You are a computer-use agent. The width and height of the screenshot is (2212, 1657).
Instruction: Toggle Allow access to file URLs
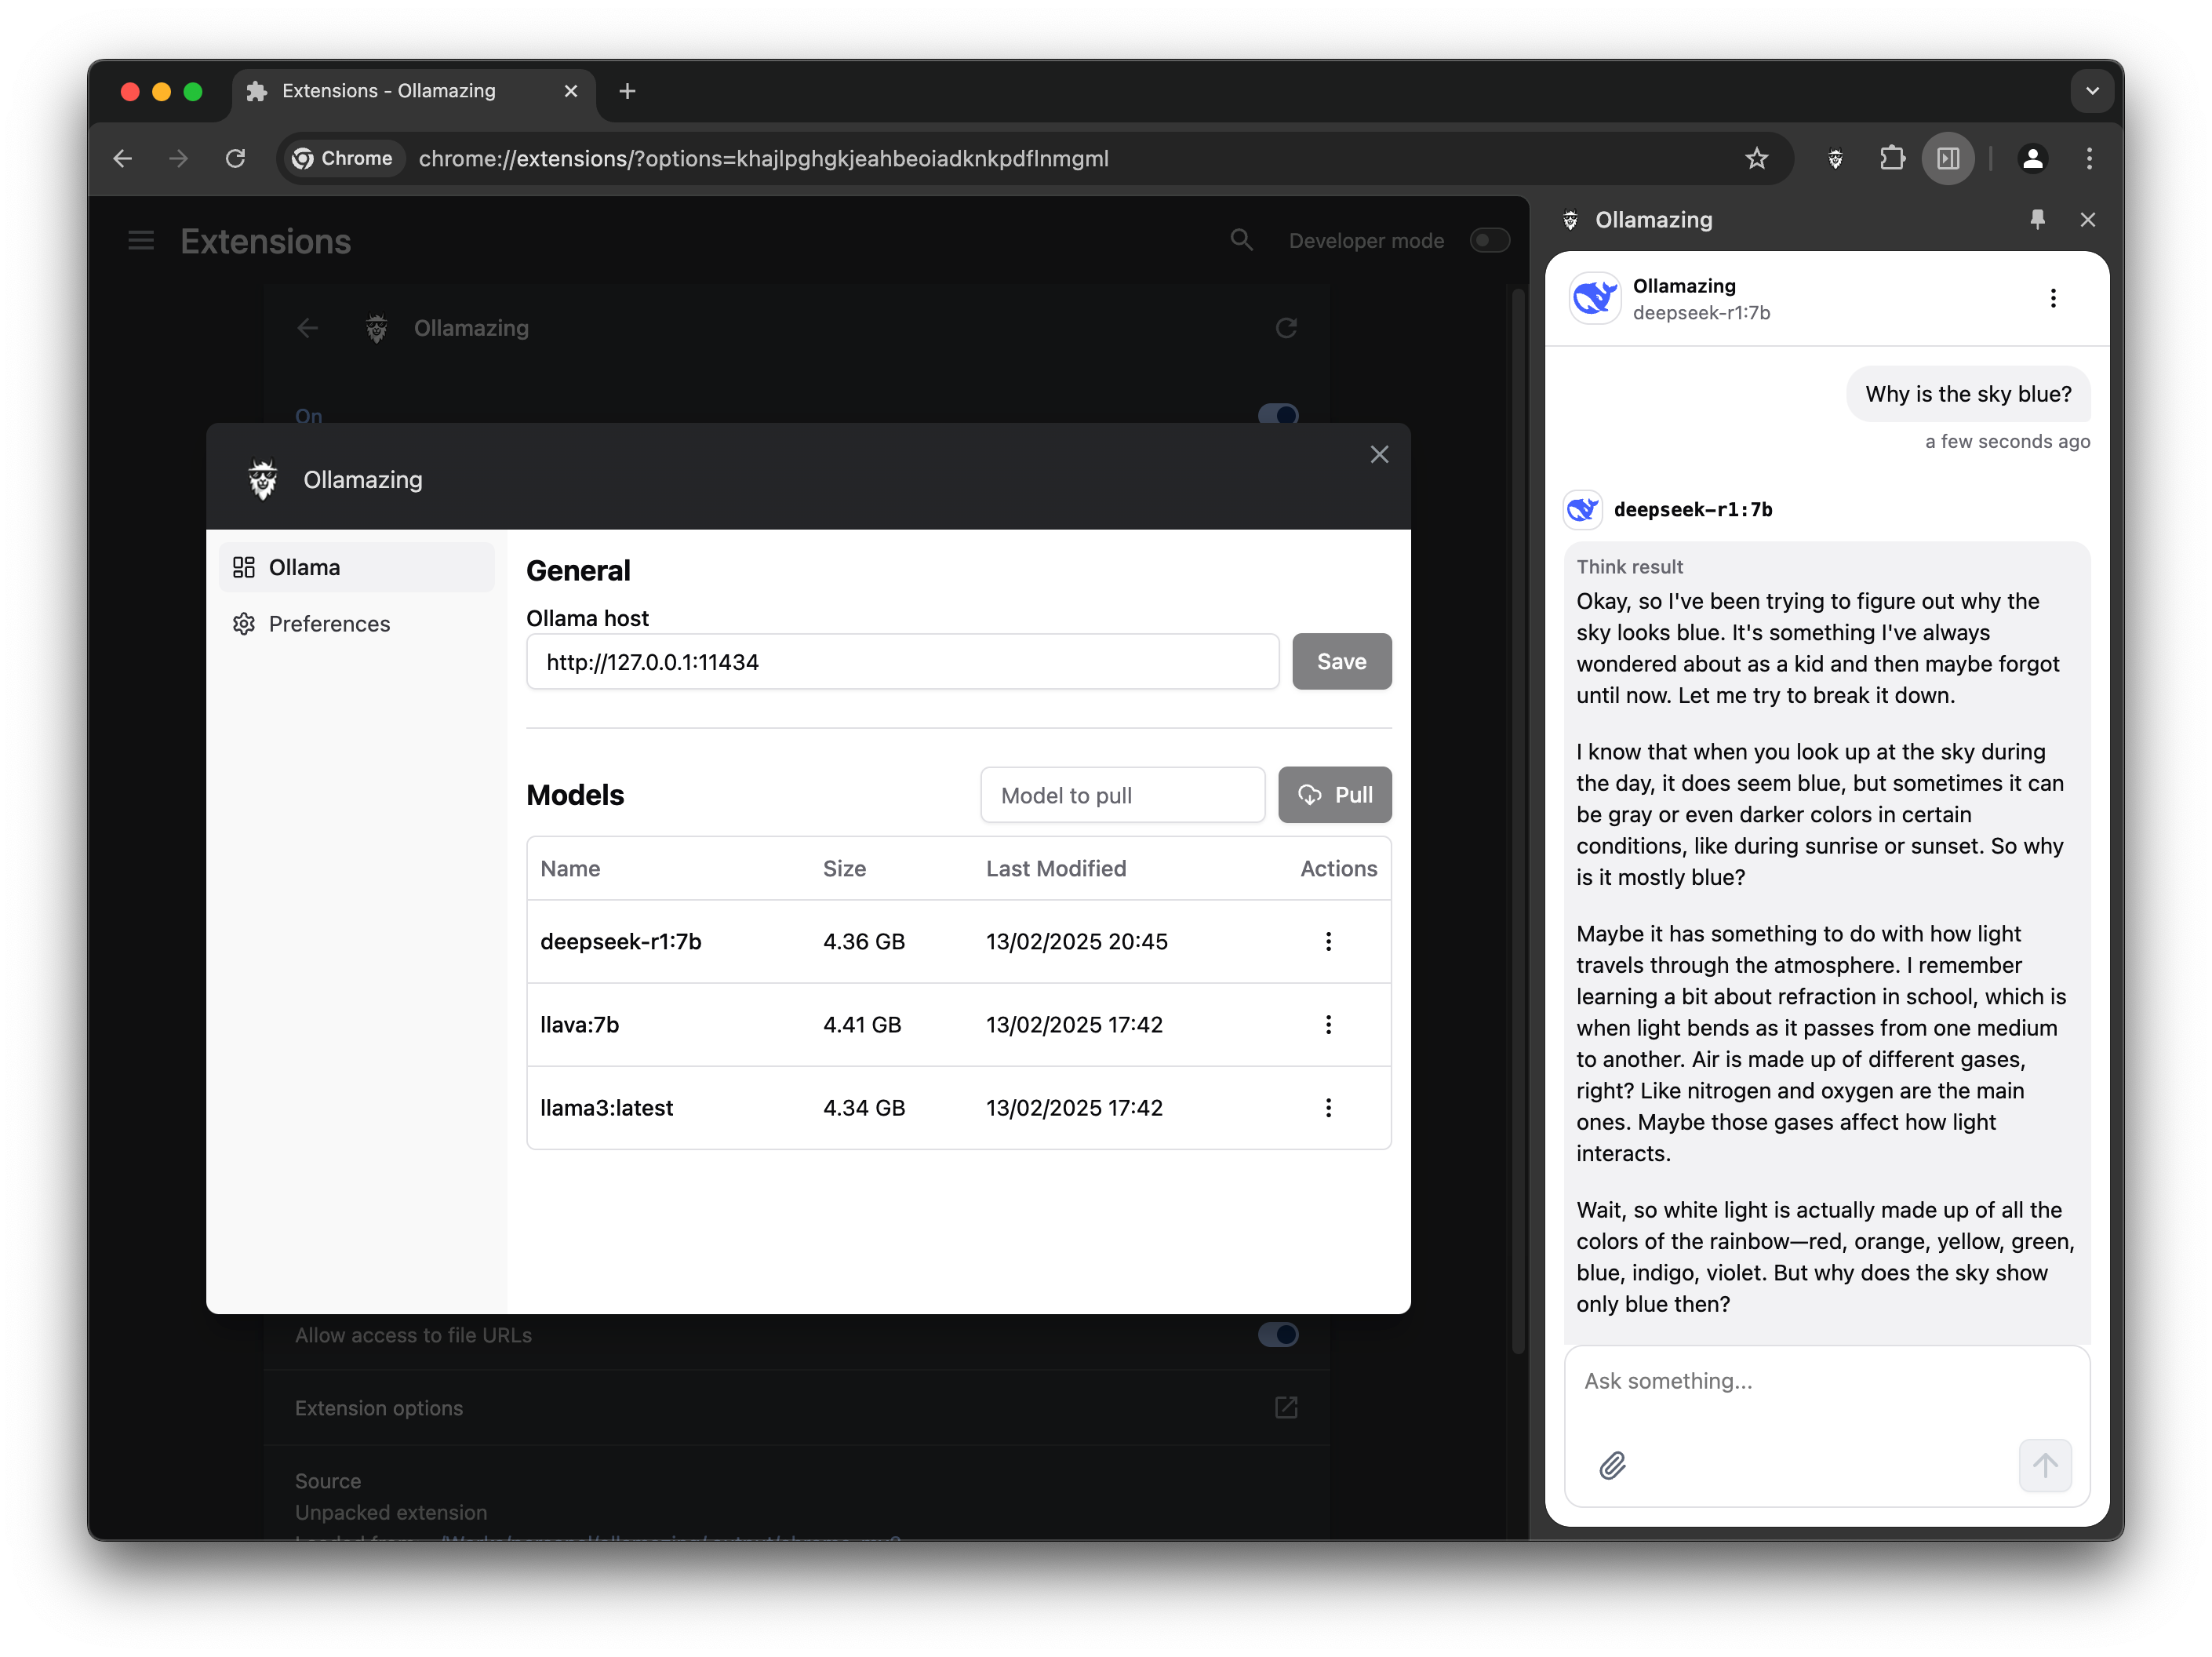point(1278,1335)
